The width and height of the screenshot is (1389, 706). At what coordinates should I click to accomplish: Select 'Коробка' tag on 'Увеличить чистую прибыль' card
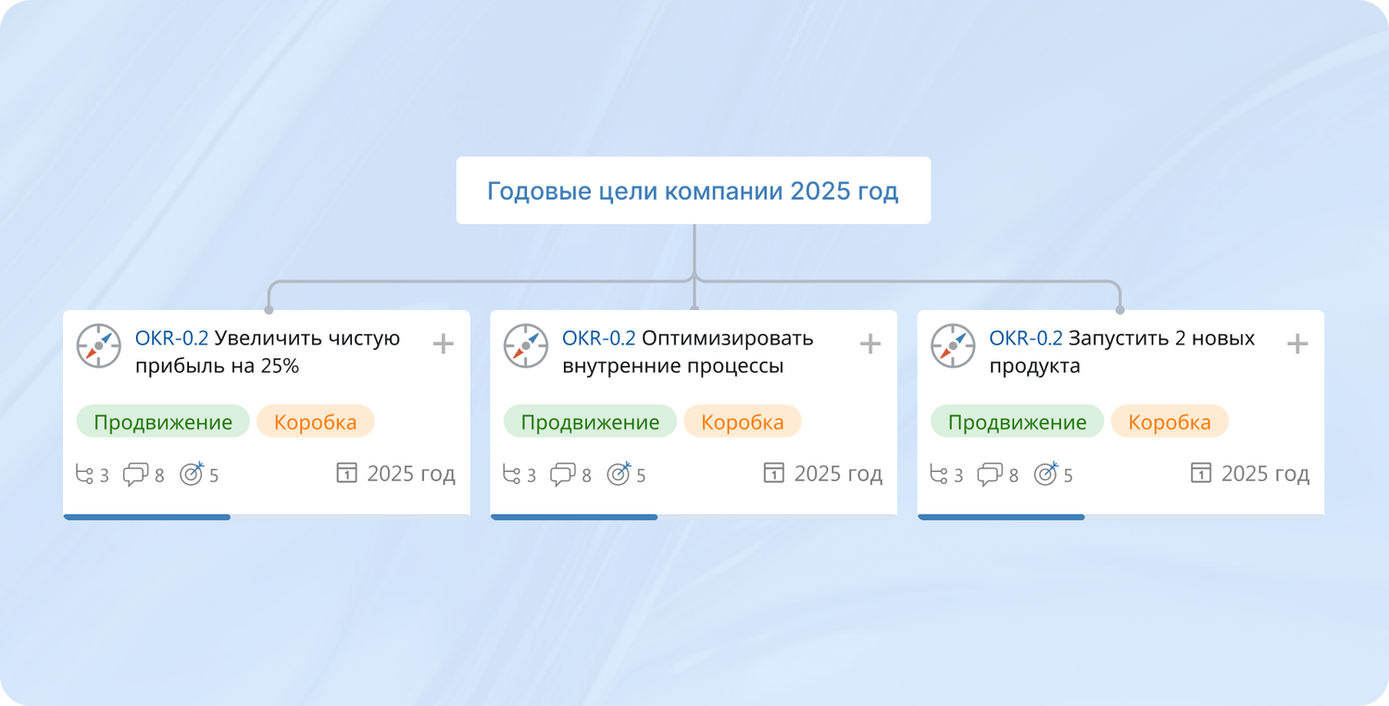(x=315, y=422)
